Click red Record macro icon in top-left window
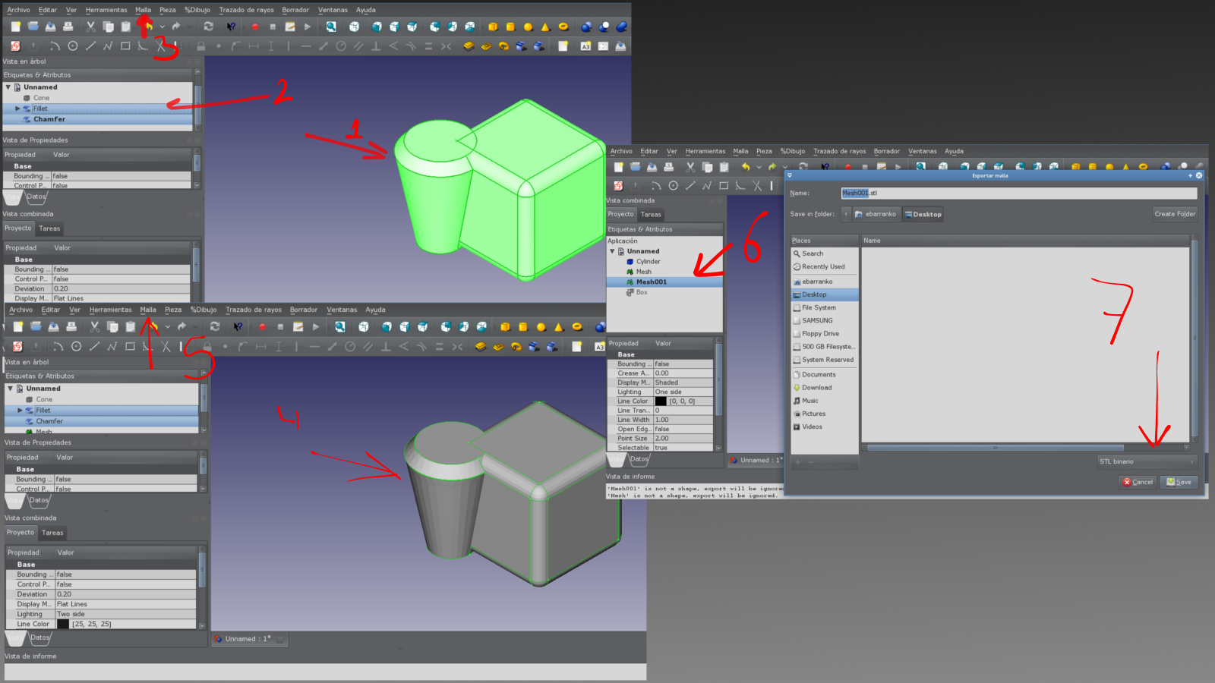Image resolution: width=1215 pixels, height=683 pixels. click(x=255, y=27)
